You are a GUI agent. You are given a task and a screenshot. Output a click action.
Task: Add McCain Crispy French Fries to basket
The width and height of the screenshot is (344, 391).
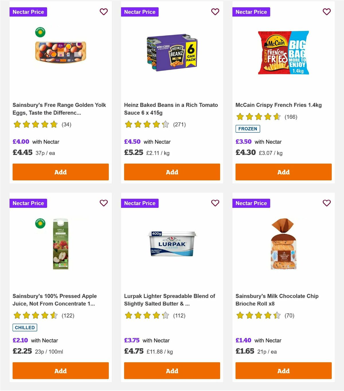click(x=283, y=172)
